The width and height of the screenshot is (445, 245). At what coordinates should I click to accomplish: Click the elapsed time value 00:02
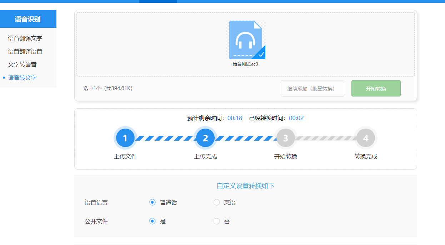(296, 118)
